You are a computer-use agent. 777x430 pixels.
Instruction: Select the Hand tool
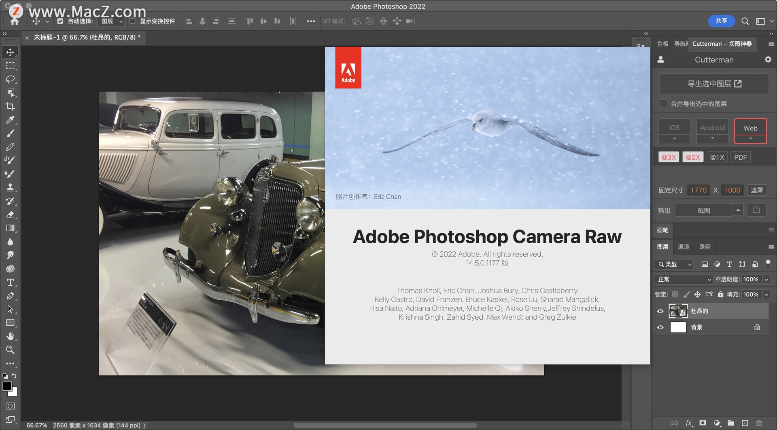click(10, 336)
